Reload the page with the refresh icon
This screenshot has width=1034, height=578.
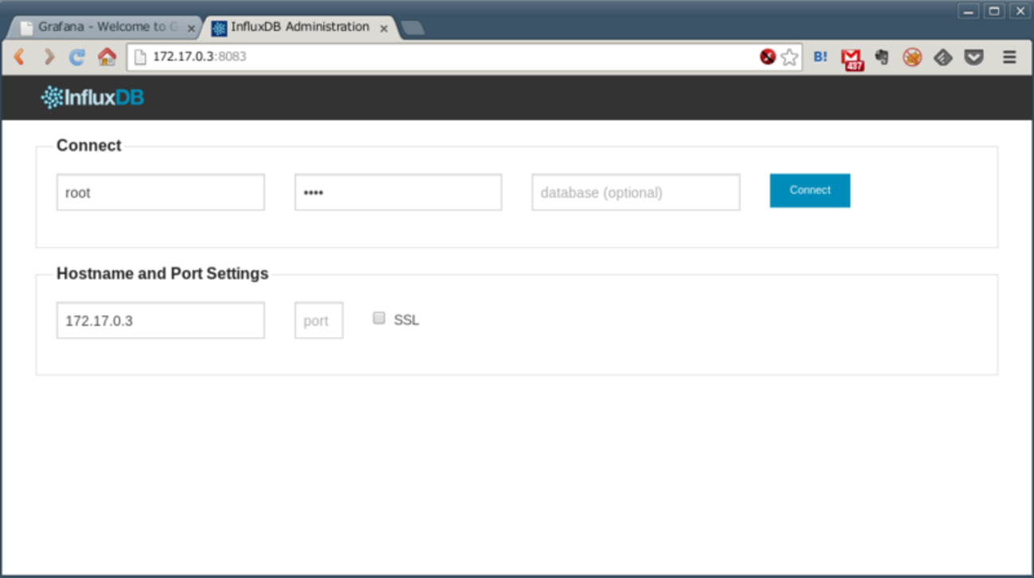pyautogui.click(x=77, y=57)
